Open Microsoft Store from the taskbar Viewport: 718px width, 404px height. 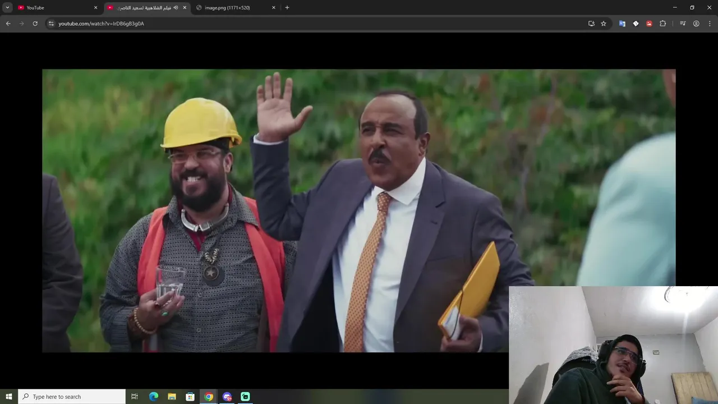coord(190,397)
